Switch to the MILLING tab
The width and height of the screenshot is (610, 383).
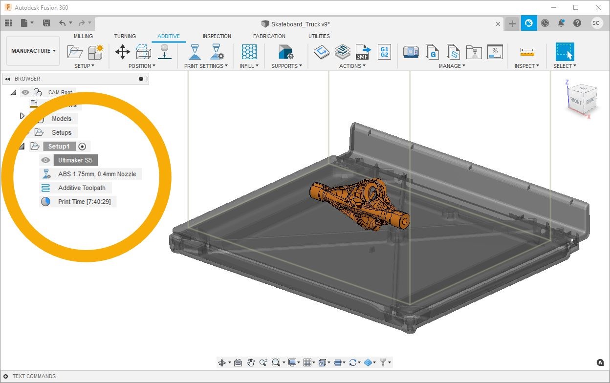click(x=83, y=36)
